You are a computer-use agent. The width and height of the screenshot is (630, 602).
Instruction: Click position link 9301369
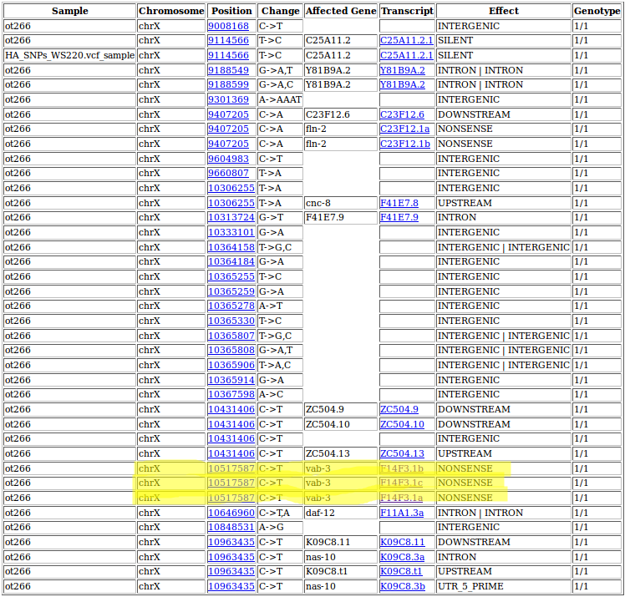pos(228,99)
